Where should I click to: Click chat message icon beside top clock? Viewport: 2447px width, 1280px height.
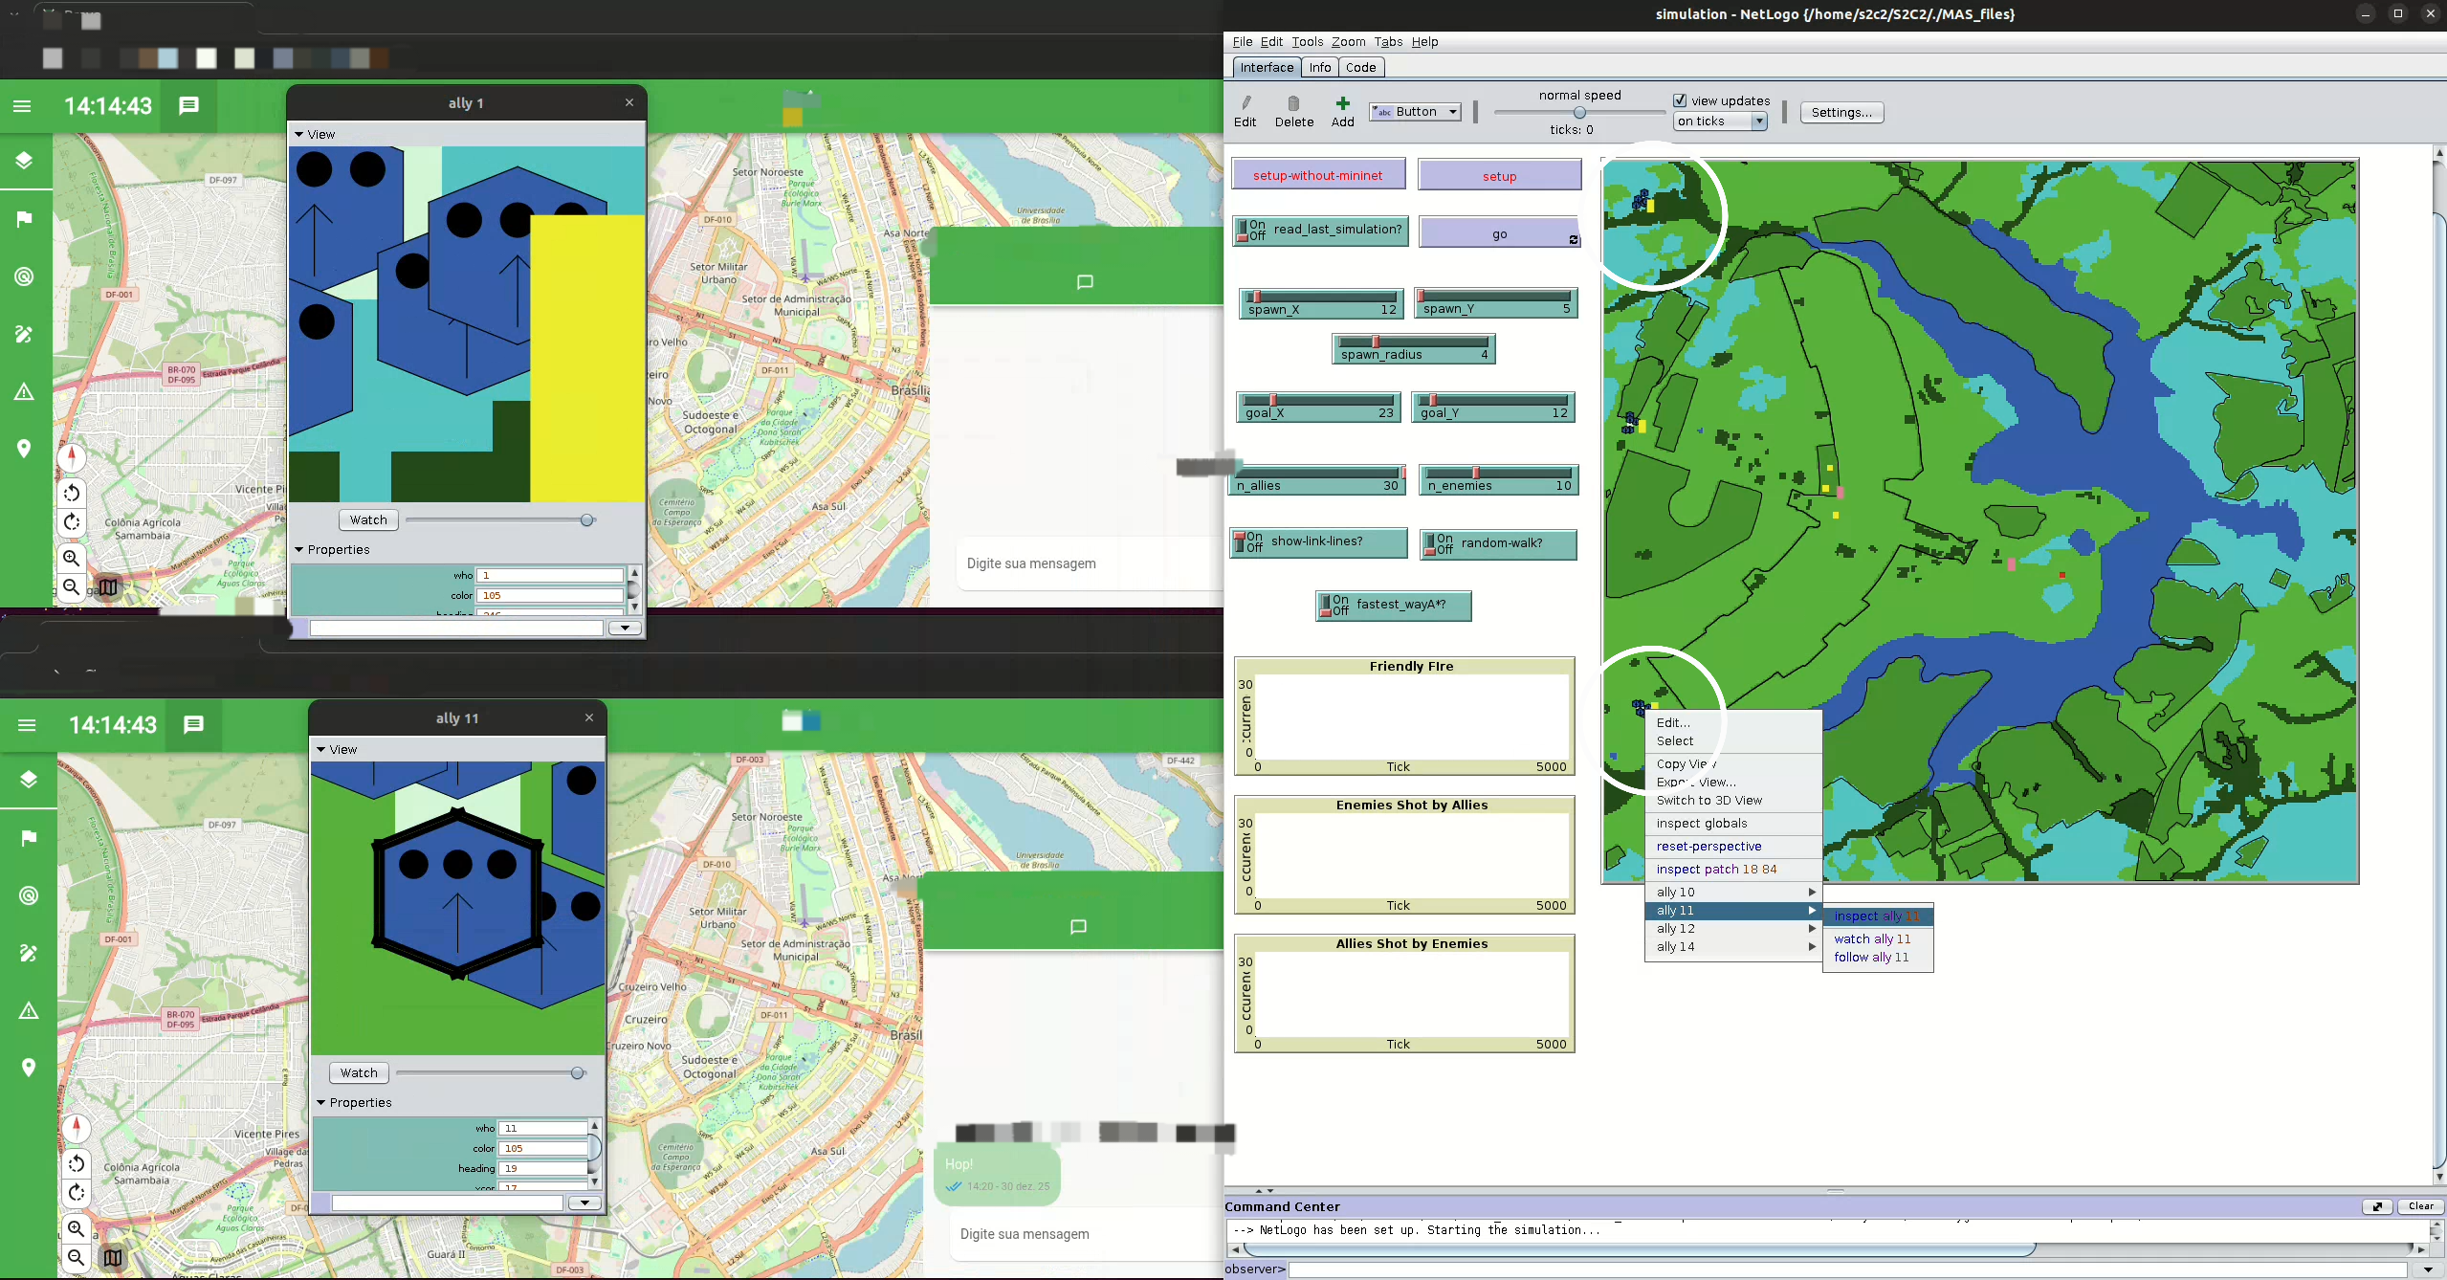coord(188,106)
